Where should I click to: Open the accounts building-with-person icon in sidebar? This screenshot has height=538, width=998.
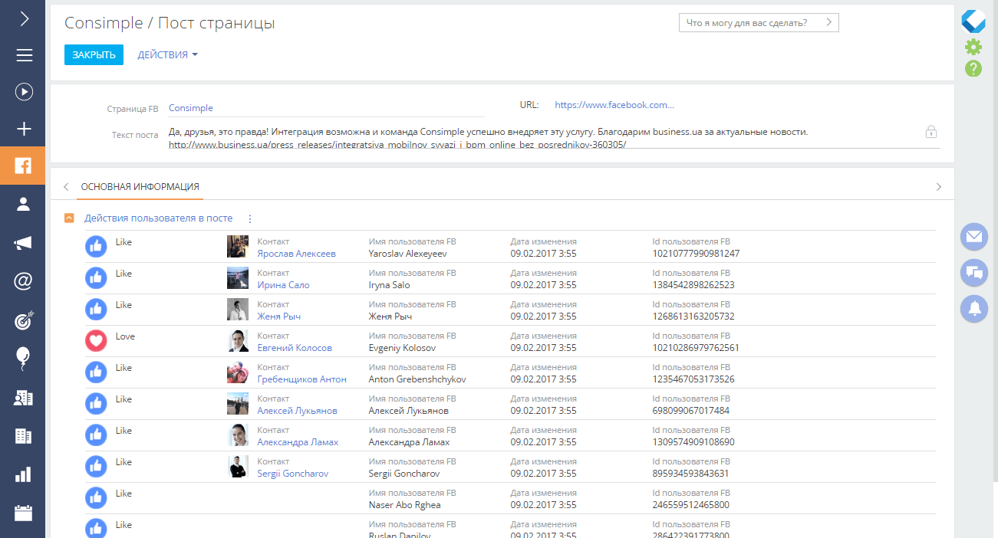(x=24, y=397)
